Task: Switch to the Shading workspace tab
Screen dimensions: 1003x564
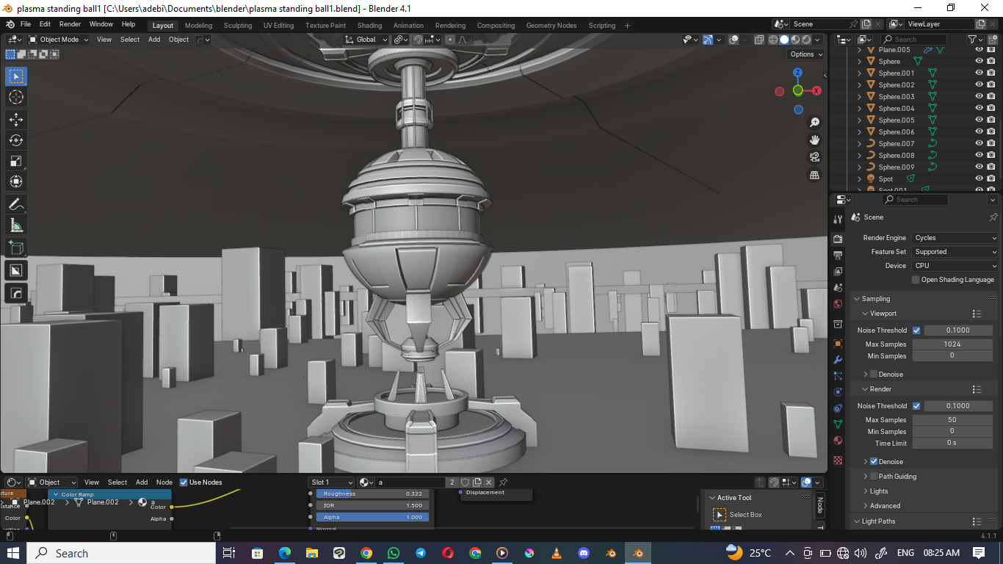Action: (369, 24)
